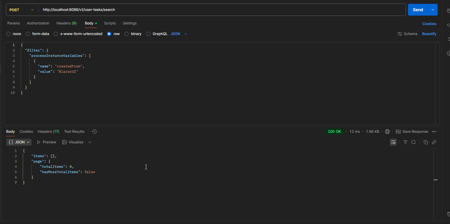
Task: Open the three-dot response options menu
Action: pos(434,132)
